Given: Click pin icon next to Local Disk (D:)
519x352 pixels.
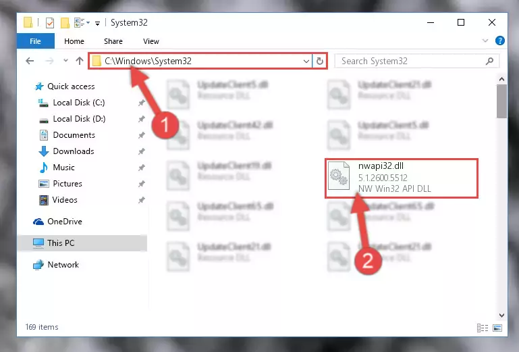Looking at the screenshot, I should tap(142, 119).
